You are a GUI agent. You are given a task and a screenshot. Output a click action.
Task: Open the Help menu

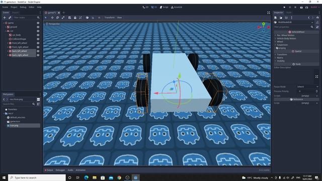[x=39, y=7]
